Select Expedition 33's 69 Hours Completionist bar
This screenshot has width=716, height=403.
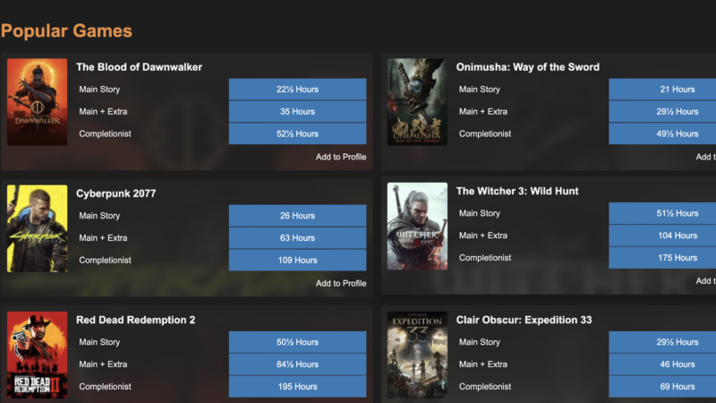pyautogui.click(x=662, y=387)
